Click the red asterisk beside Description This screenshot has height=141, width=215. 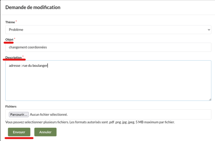tap(23, 57)
